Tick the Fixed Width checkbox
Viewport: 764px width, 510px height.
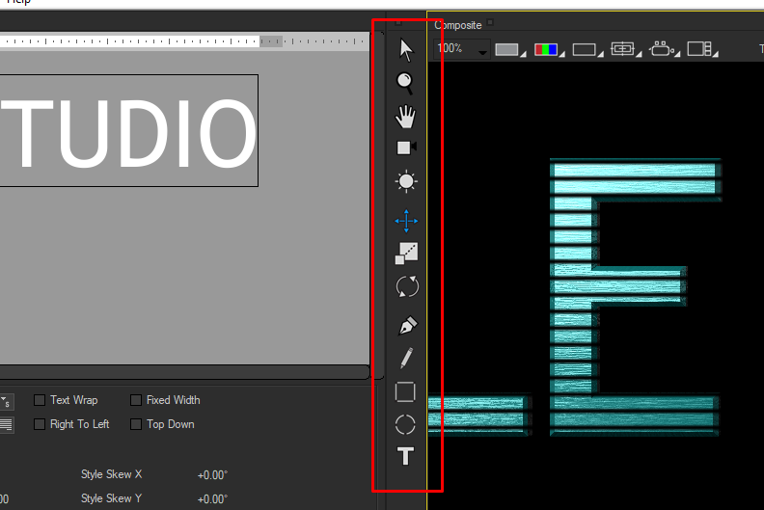coord(136,400)
